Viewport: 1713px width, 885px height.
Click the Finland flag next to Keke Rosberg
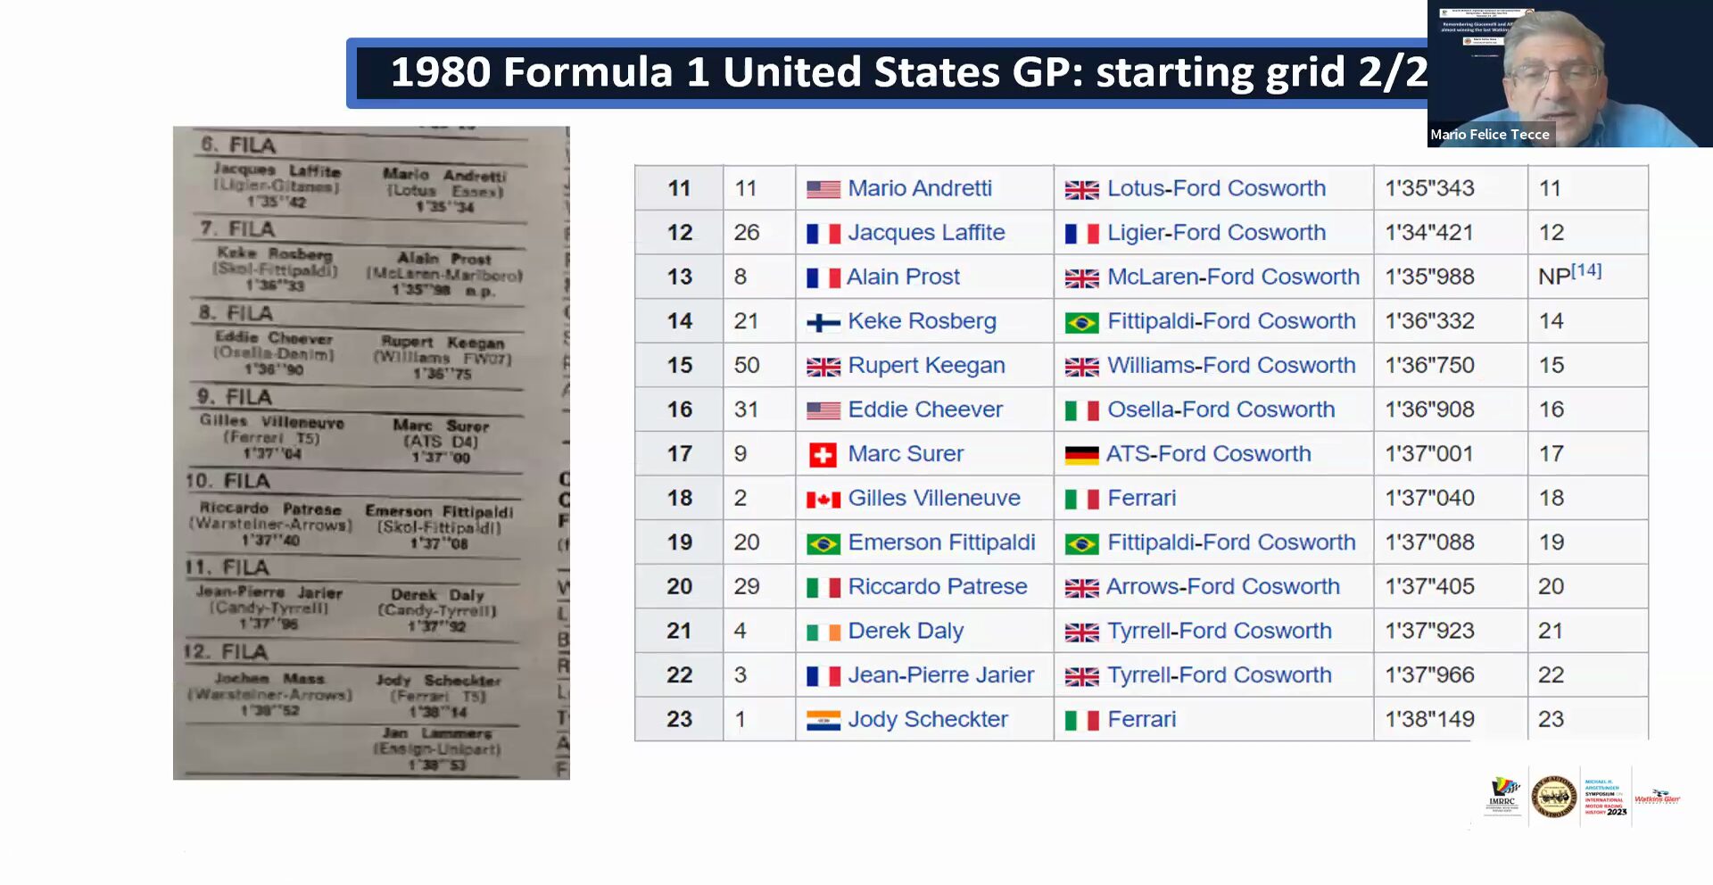823,322
